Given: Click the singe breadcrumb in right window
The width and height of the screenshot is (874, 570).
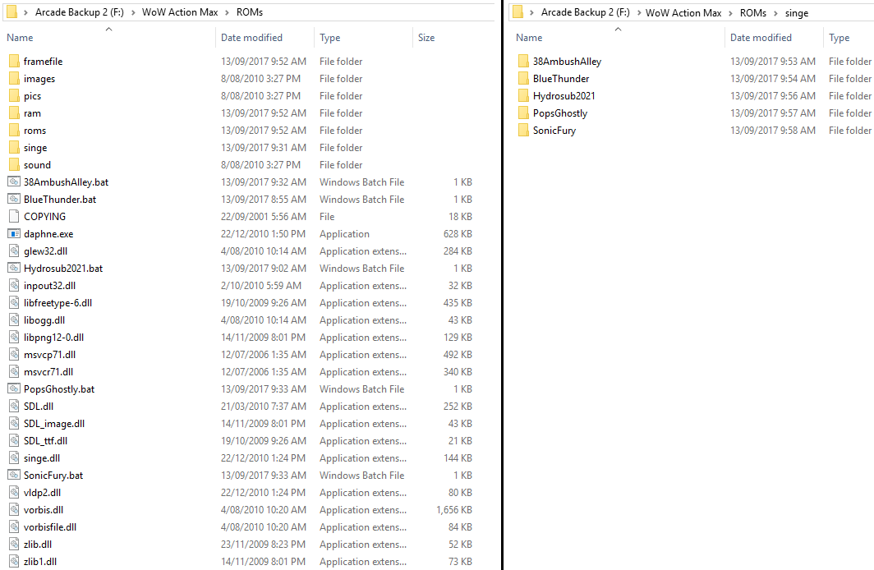Looking at the screenshot, I should click(797, 13).
